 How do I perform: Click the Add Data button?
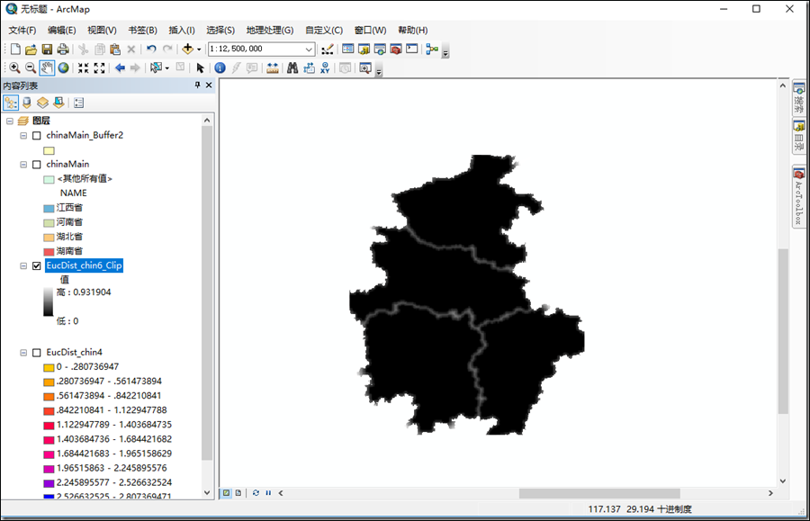click(x=188, y=49)
